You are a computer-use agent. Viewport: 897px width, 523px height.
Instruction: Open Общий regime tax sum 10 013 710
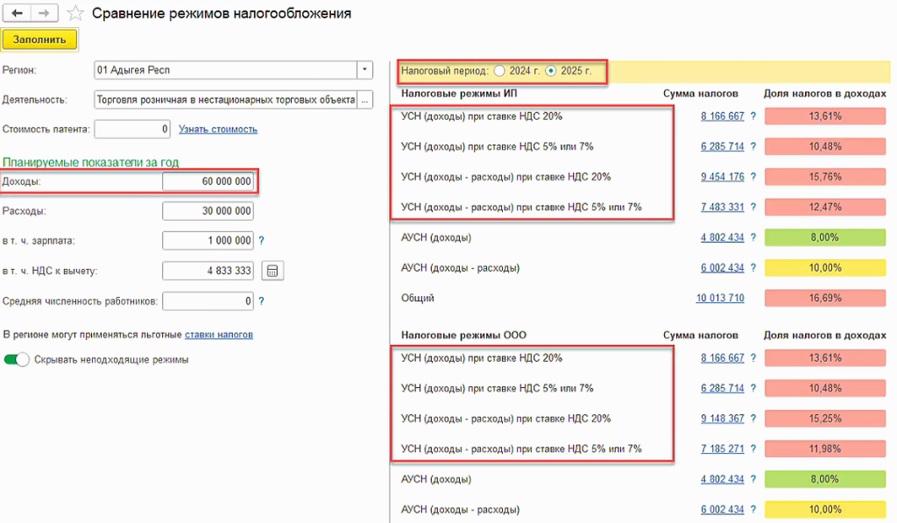pos(719,298)
